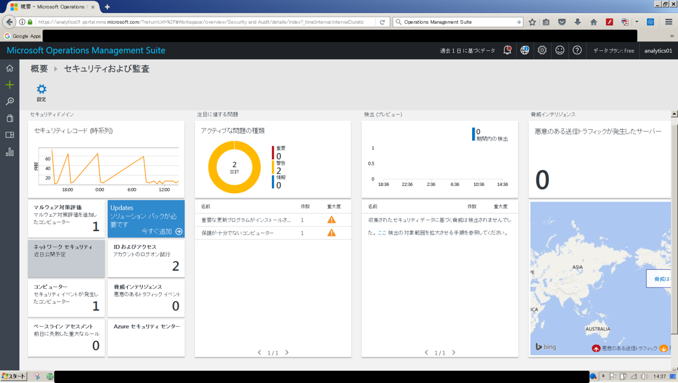Open the help question mark icon

[577, 50]
